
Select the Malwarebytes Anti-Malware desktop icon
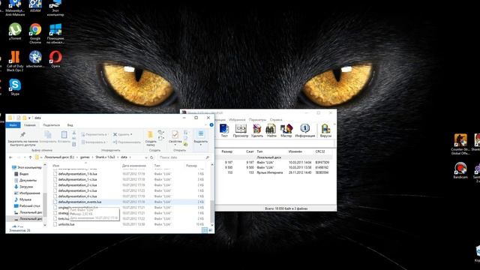(15, 8)
